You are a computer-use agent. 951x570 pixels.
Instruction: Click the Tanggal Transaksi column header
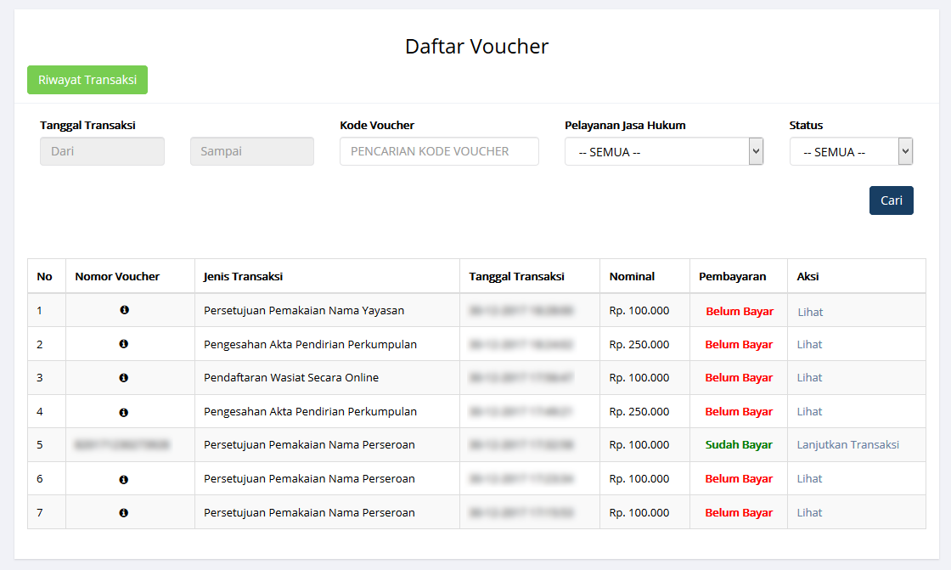516,276
